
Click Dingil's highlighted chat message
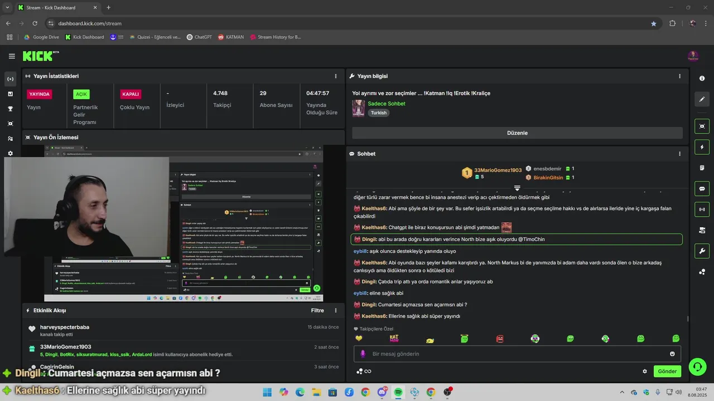[x=517, y=239]
